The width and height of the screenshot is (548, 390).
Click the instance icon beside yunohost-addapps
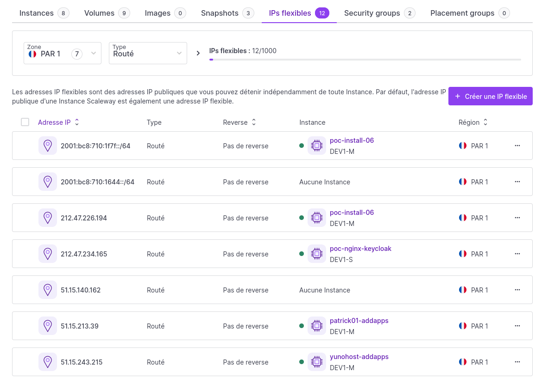click(x=316, y=362)
